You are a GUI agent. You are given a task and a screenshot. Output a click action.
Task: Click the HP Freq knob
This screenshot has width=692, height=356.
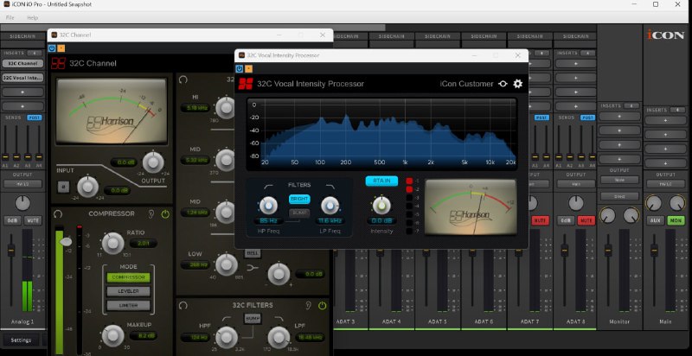(x=268, y=206)
